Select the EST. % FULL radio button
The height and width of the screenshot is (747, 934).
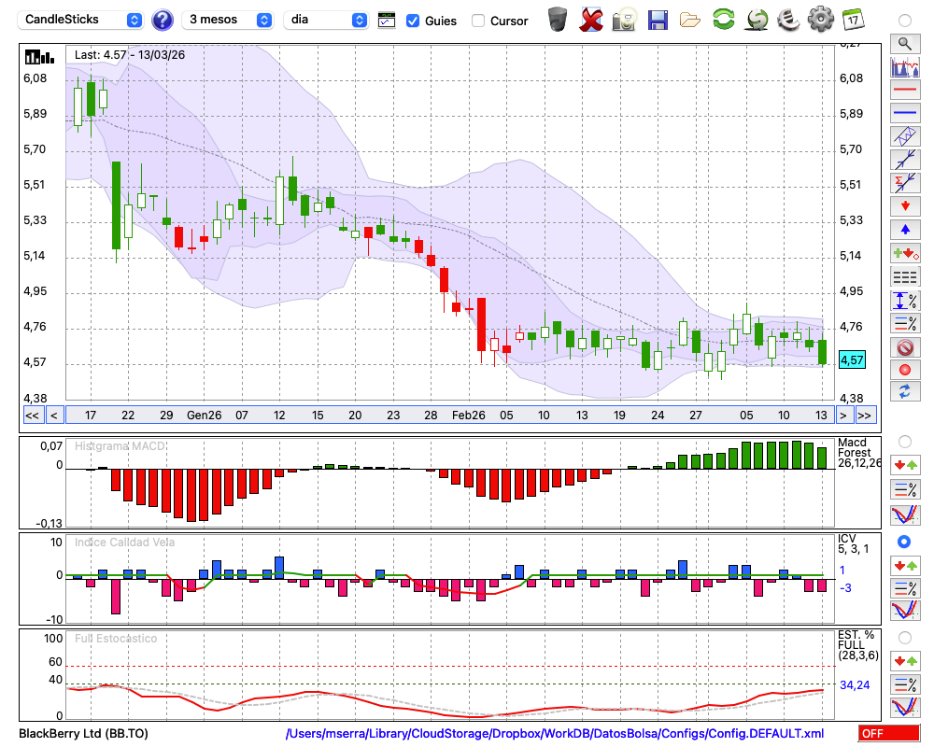(x=904, y=638)
